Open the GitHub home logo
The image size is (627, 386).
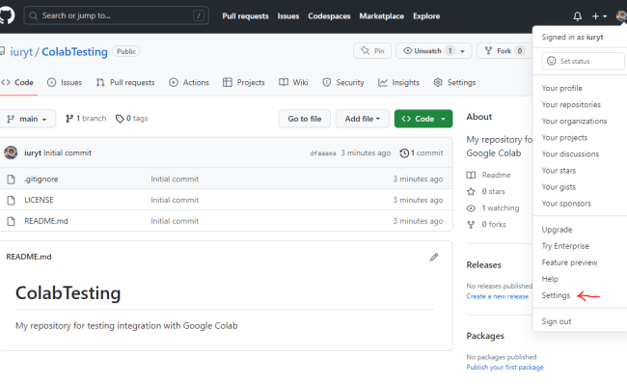tap(7, 15)
